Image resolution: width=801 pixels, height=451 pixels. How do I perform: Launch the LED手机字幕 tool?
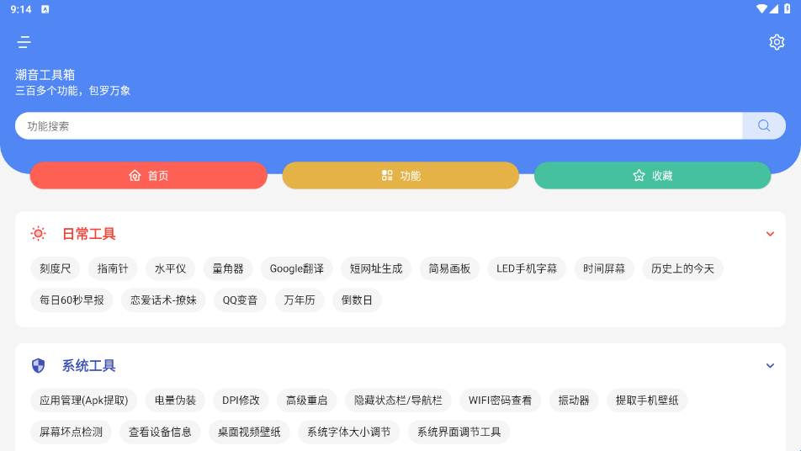tap(527, 269)
